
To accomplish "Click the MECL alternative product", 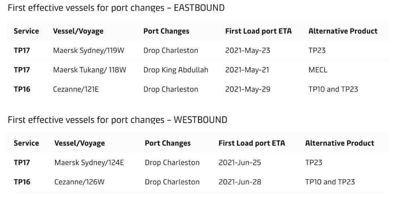I will tap(318, 70).
